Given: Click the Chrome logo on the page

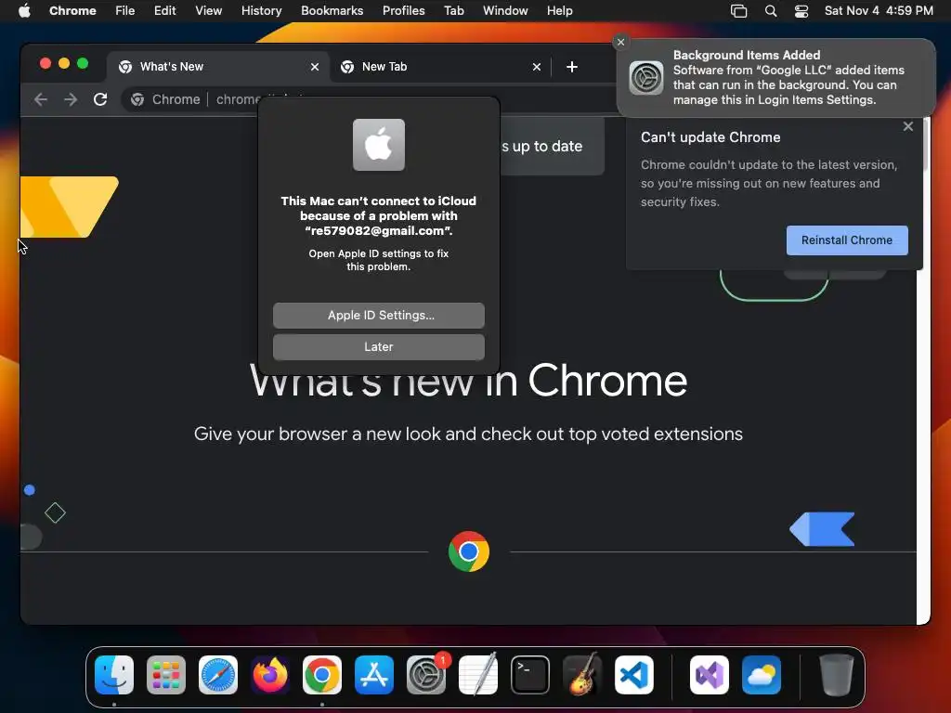Looking at the screenshot, I should coord(469,551).
